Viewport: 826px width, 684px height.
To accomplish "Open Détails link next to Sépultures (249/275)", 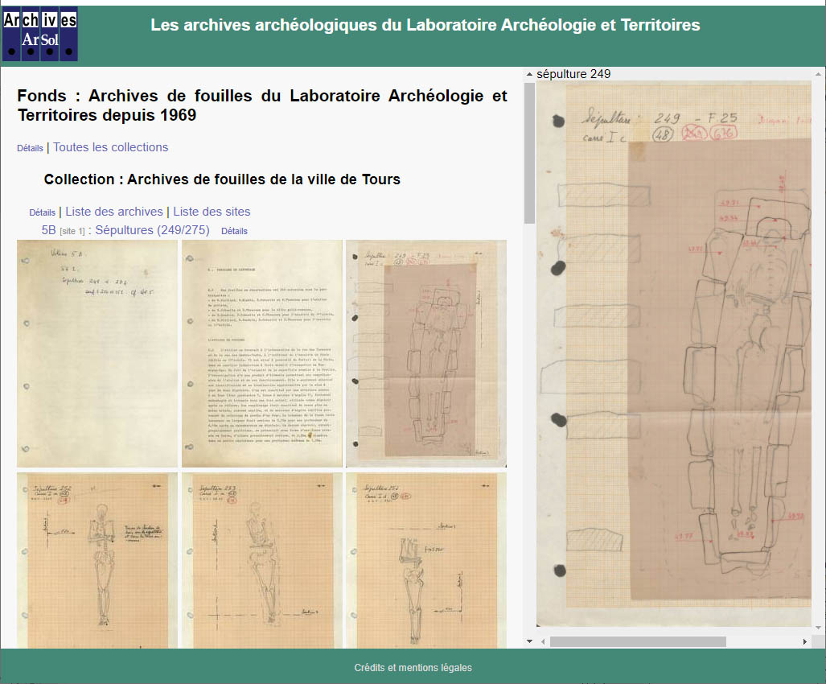I will coord(234,231).
